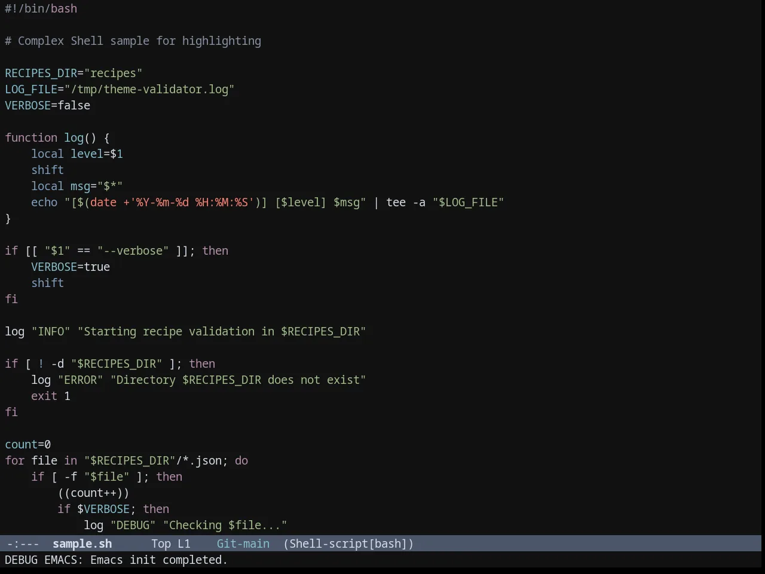
Task: Toggle the buffer modified status dashes
Action: tap(23, 544)
